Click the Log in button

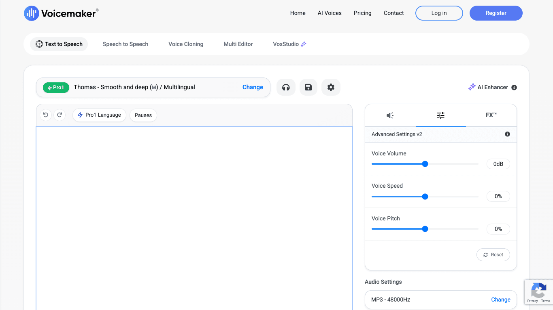(439, 13)
